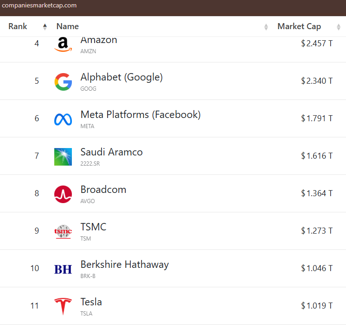
Task: Click the Amazon logo icon
Action: click(63, 44)
